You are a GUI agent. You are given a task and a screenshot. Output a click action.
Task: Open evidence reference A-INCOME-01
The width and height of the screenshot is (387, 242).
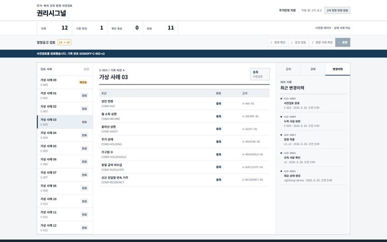tap(250, 116)
